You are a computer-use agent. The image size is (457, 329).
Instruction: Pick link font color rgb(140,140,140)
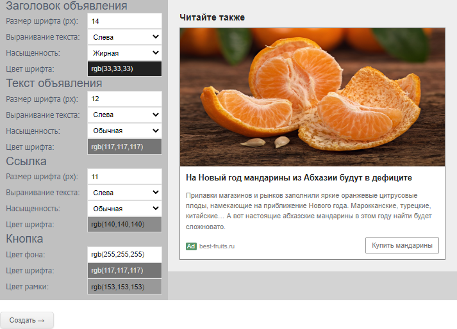[x=124, y=224]
